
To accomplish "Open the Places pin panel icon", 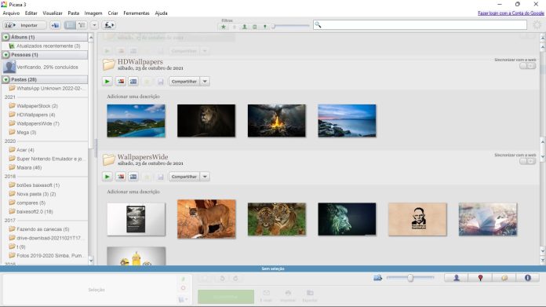I will [x=480, y=278].
